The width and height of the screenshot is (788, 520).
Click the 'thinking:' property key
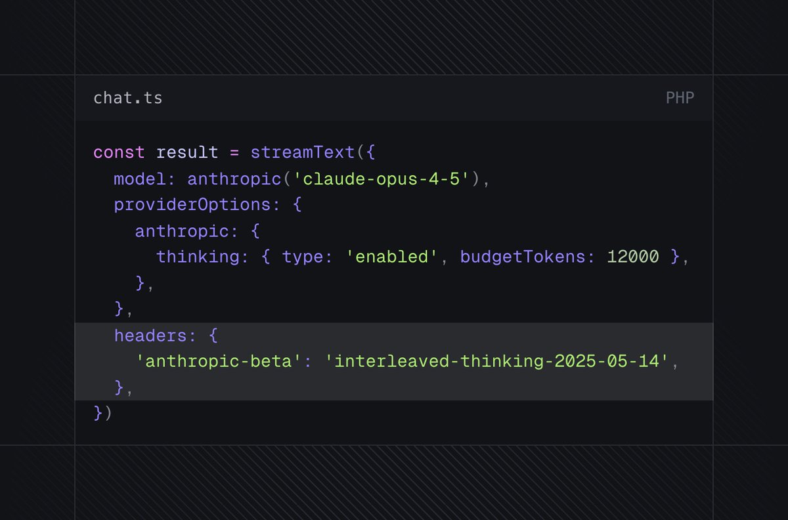pos(203,257)
